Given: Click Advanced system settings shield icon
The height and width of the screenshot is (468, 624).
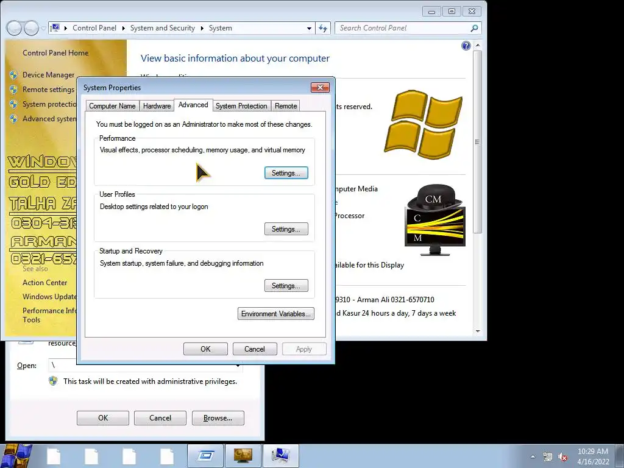Looking at the screenshot, I should point(13,119).
